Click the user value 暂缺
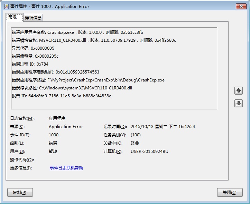The width and height of the screenshot is (250, 204). pos(53,152)
